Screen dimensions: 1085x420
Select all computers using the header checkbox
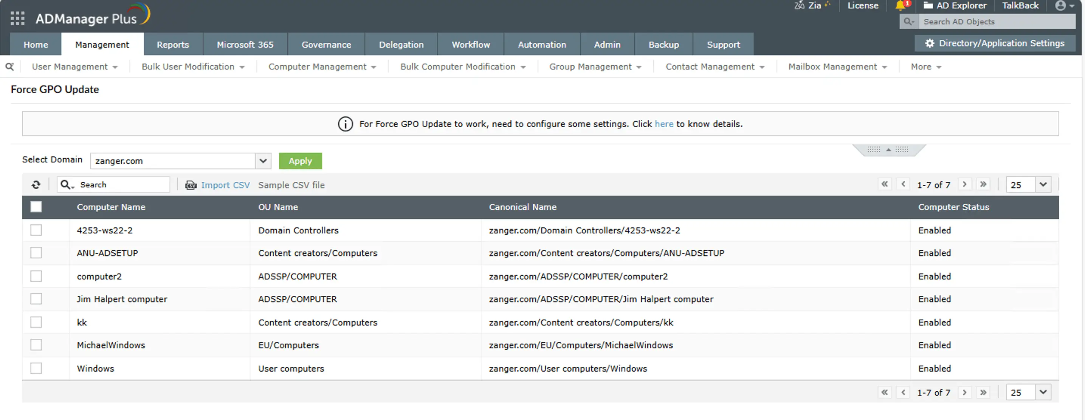(x=36, y=207)
